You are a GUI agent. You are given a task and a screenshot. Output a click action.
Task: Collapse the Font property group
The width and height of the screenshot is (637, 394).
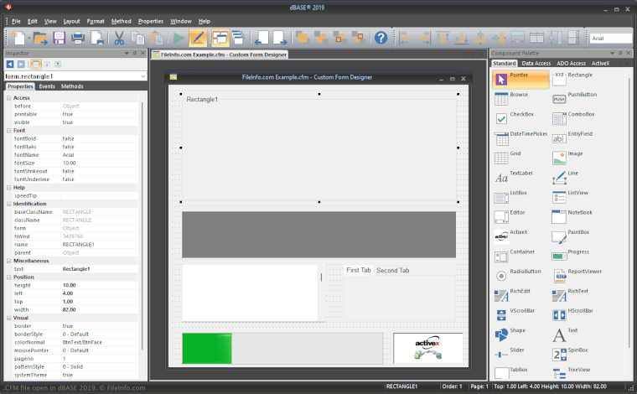[9, 130]
